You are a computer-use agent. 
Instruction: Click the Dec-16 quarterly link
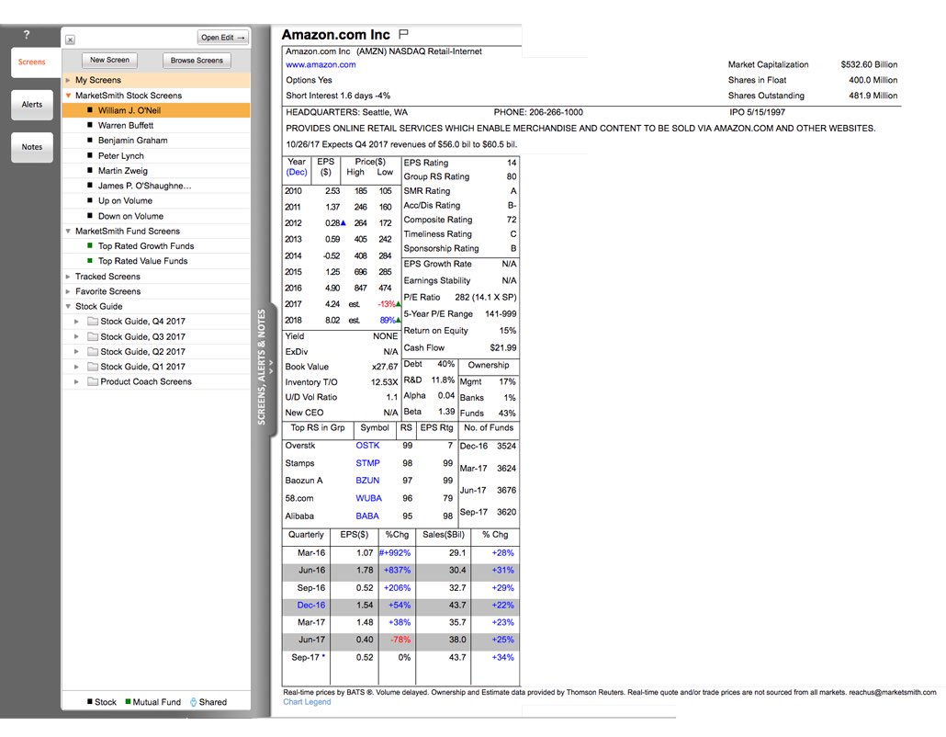tap(310, 605)
